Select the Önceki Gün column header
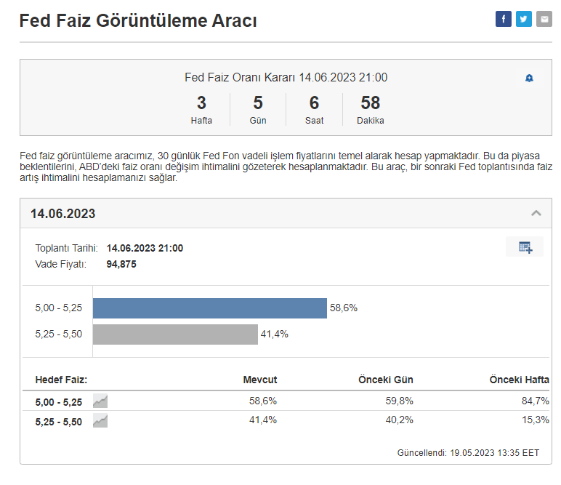 (x=386, y=380)
